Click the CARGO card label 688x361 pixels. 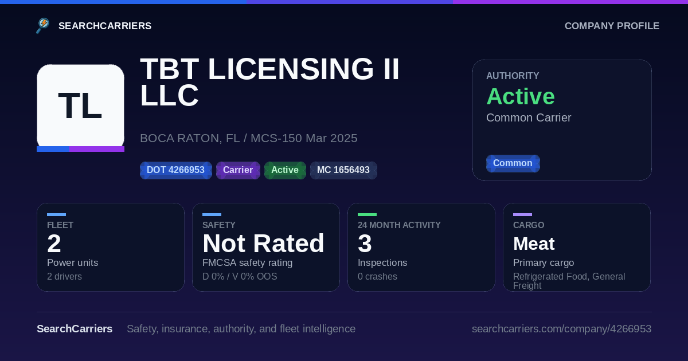coord(529,225)
